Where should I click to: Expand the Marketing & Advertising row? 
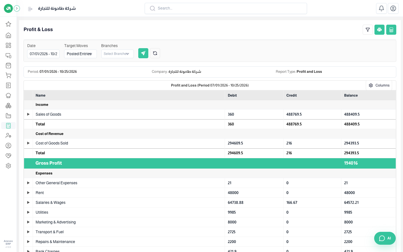[28, 222]
